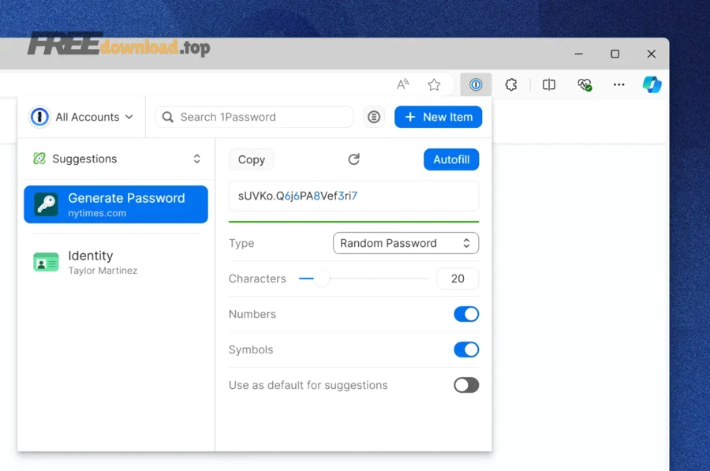Open the 1Password account menu icon
Screen dimensions: 710x471
(x=39, y=117)
